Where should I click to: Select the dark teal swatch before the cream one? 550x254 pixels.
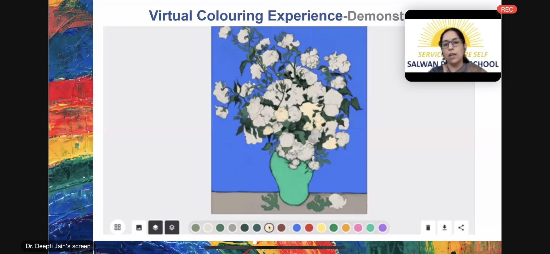(x=257, y=228)
